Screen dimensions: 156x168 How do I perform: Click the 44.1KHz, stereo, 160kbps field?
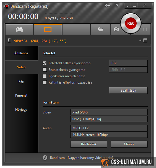tap(109, 135)
